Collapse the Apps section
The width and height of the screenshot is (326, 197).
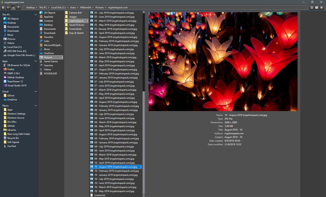point(36,61)
